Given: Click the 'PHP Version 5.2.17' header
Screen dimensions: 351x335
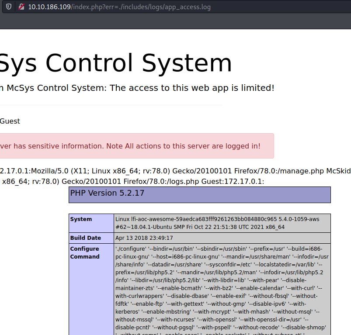Looking at the screenshot, I should pyautogui.click(x=200, y=195).
